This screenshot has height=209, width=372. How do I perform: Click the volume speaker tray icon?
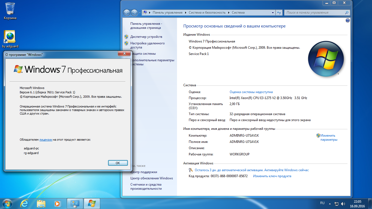pos(343,203)
